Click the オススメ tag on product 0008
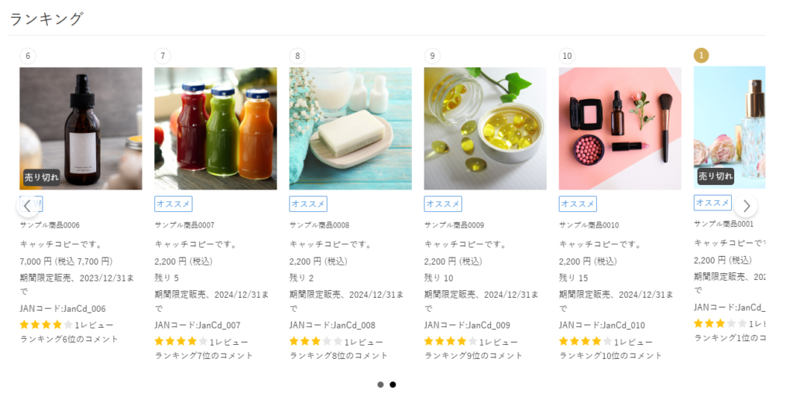The image size is (793, 403). click(x=308, y=204)
